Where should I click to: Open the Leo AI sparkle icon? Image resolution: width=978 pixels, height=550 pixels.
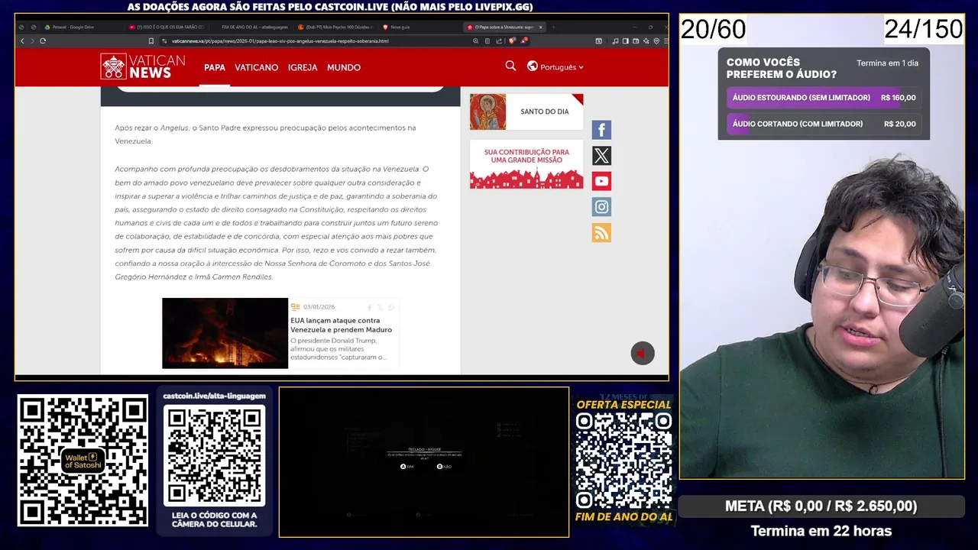tap(646, 40)
